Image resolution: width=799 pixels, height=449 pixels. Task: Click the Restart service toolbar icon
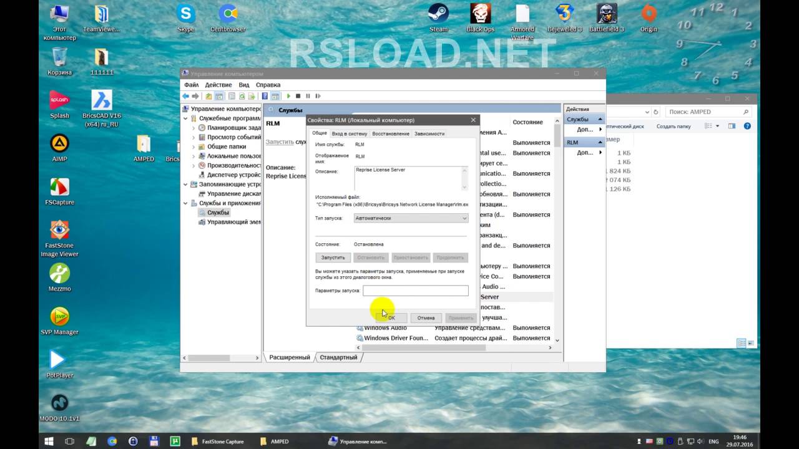point(318,96)
